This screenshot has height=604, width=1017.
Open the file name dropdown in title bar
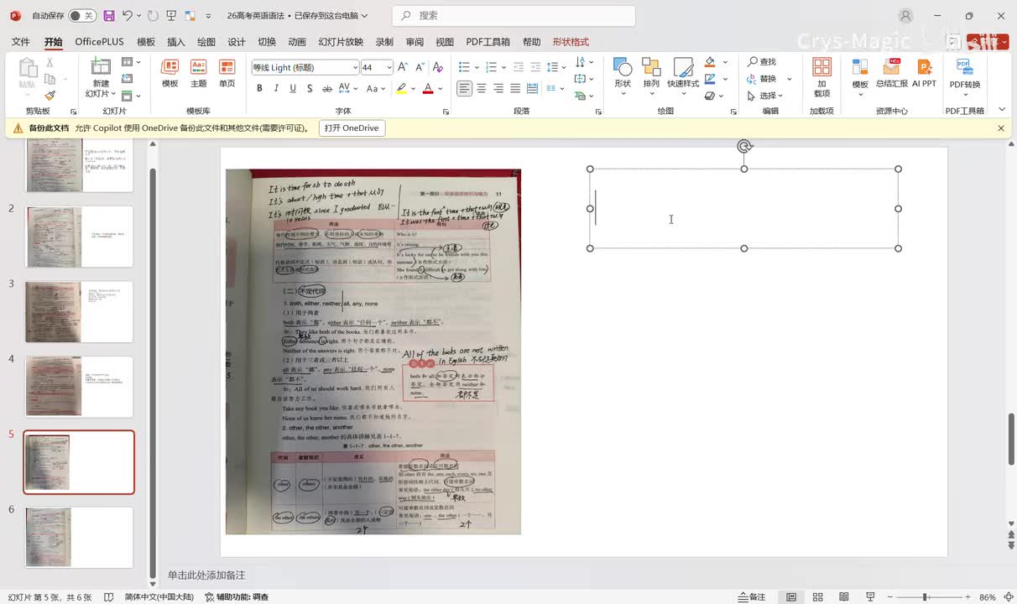[x=366, y=16]
